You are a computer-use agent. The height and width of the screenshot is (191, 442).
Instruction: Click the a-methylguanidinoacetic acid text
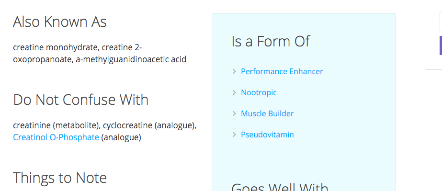click(131, 60)
